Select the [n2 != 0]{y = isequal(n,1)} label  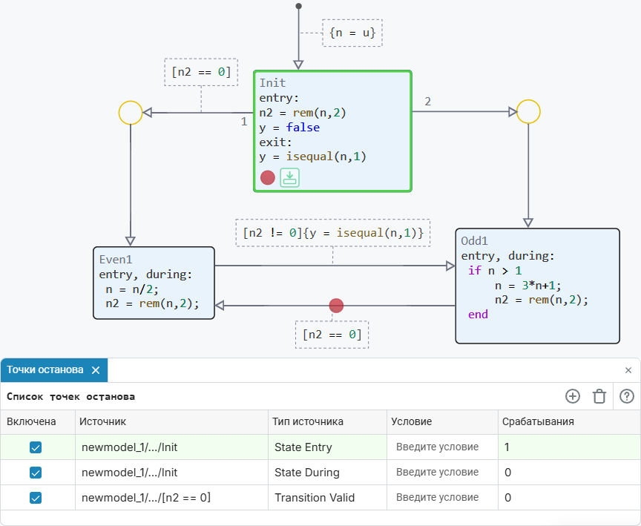[333, 233]
